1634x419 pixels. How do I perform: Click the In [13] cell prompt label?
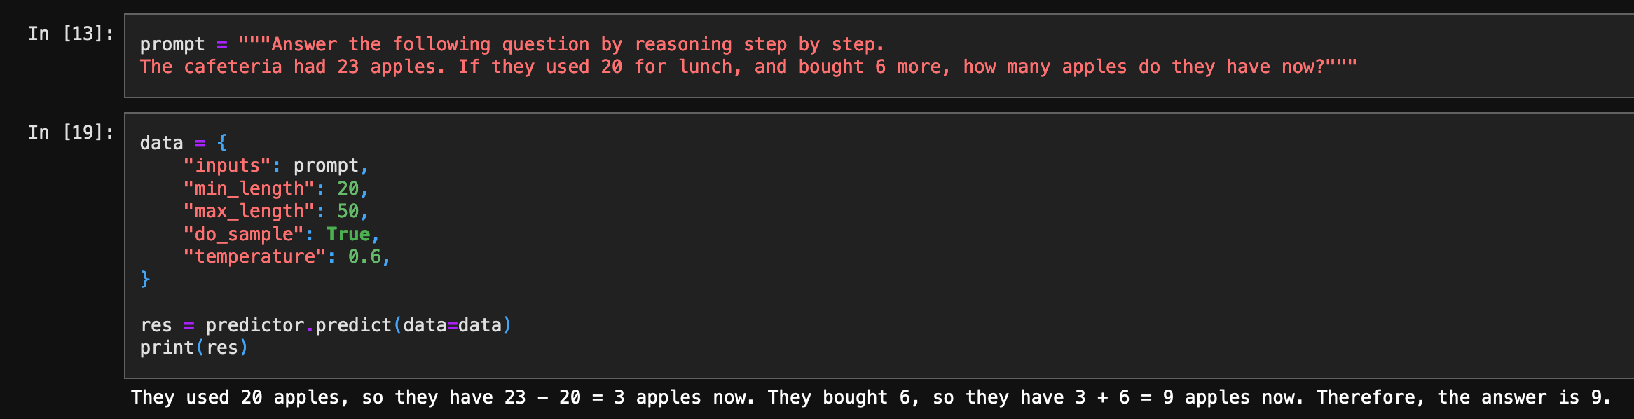tap(70, 34)
